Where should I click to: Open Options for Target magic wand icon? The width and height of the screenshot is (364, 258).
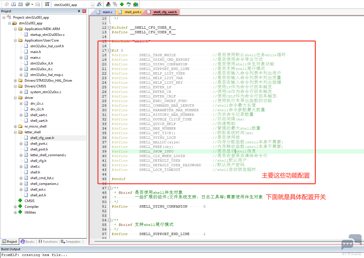tap(99, 4)
